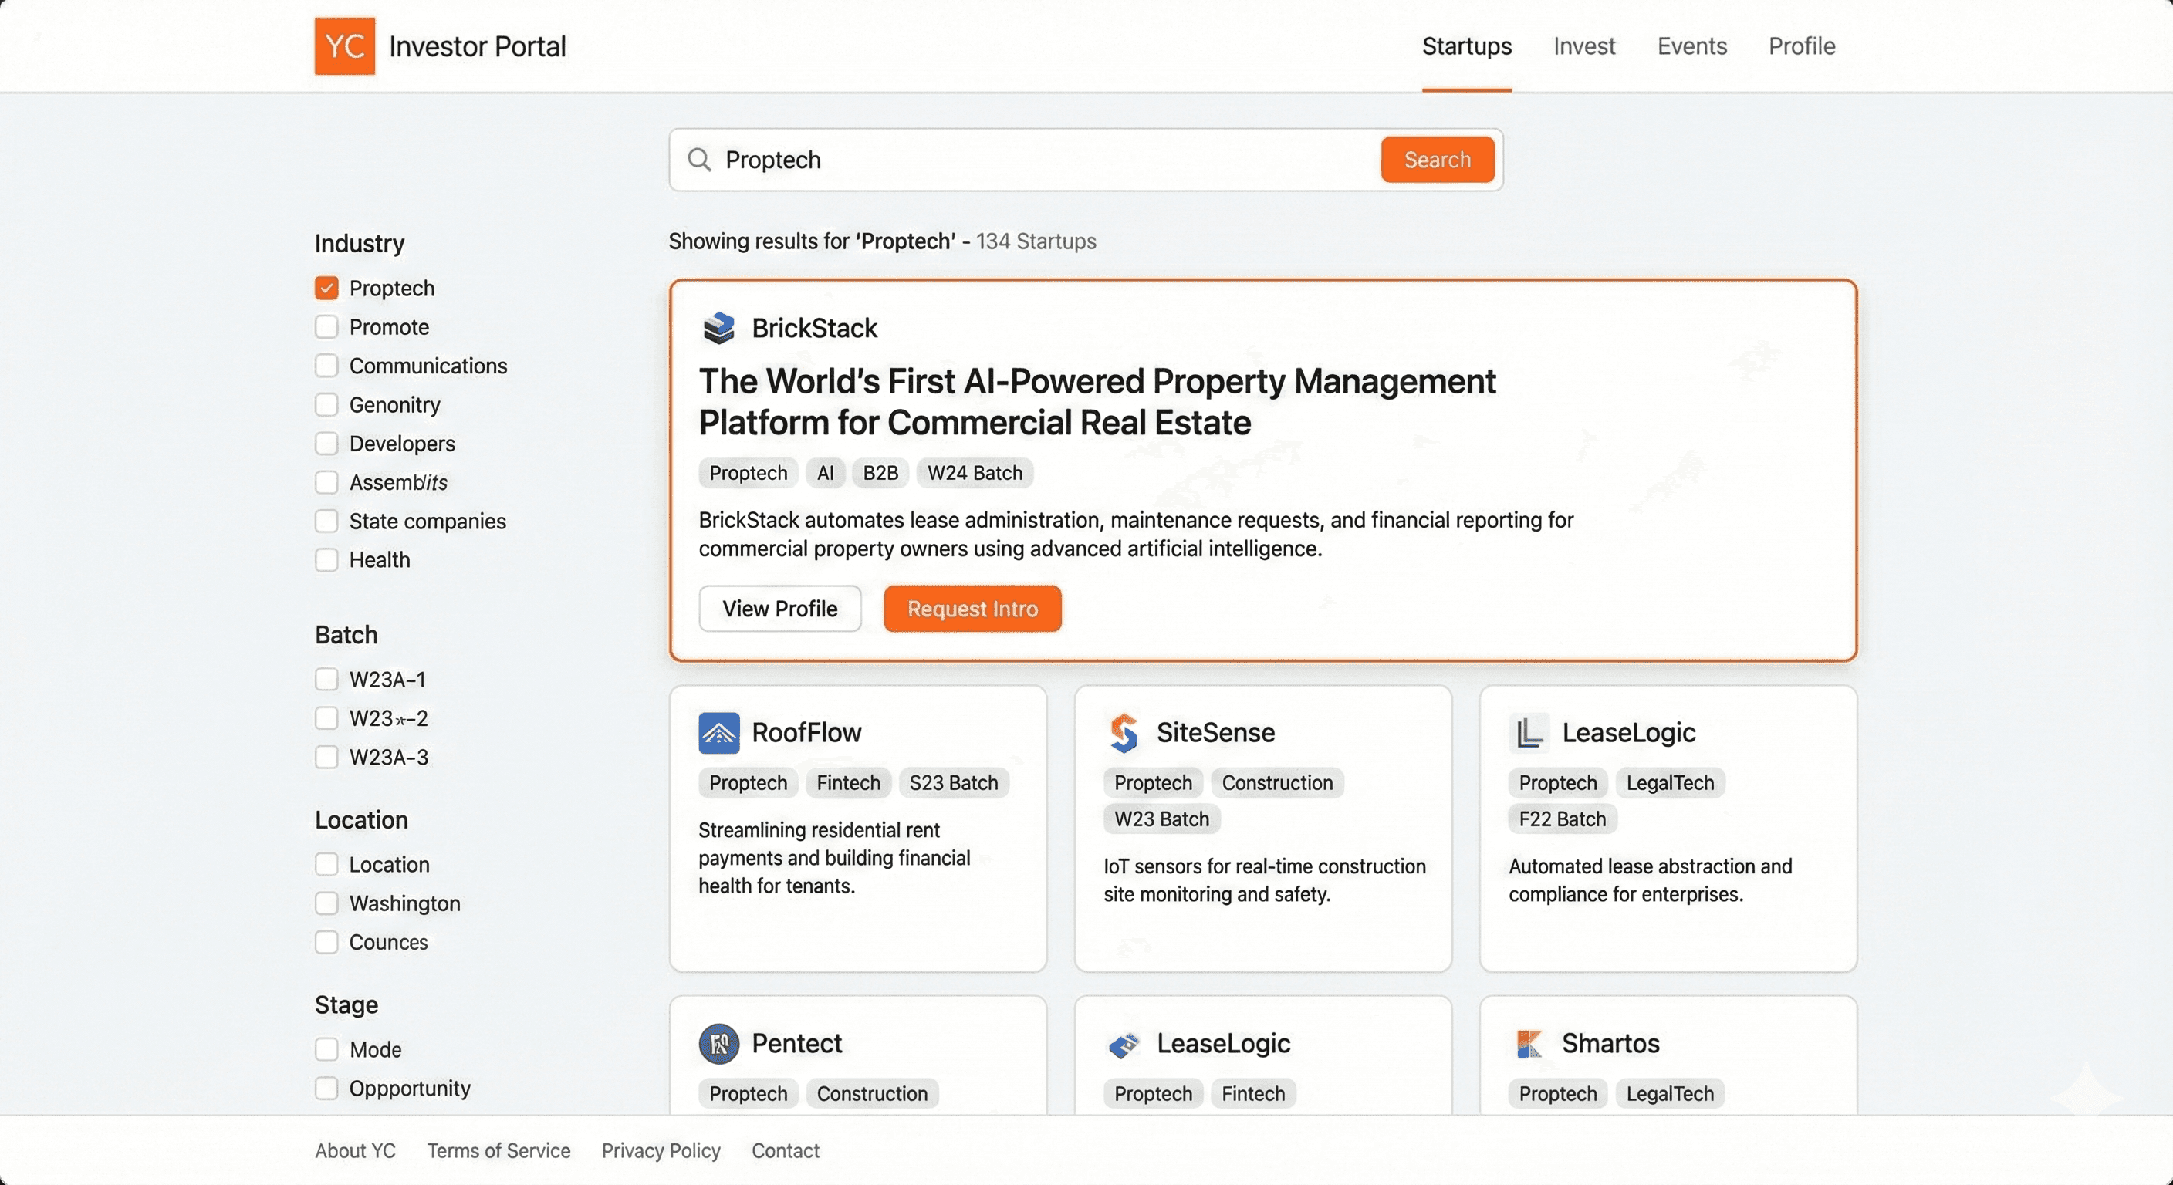Uncheck the Proptech industry checkbox
This screenshot has height=1185, width=2173.
(326, 289)
